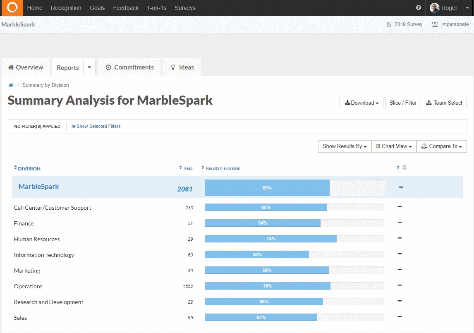
Task: Click the Operations response count 1552
Action: (188, 286)
